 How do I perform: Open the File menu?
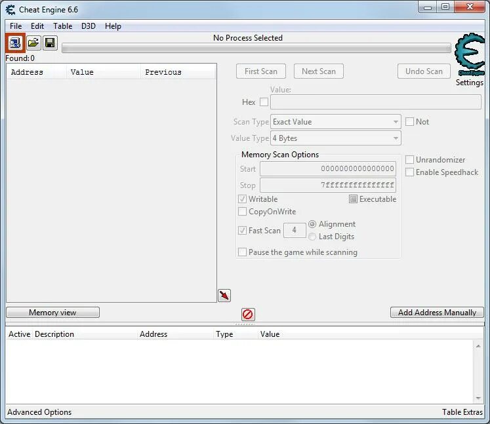[x=16, y=26]
